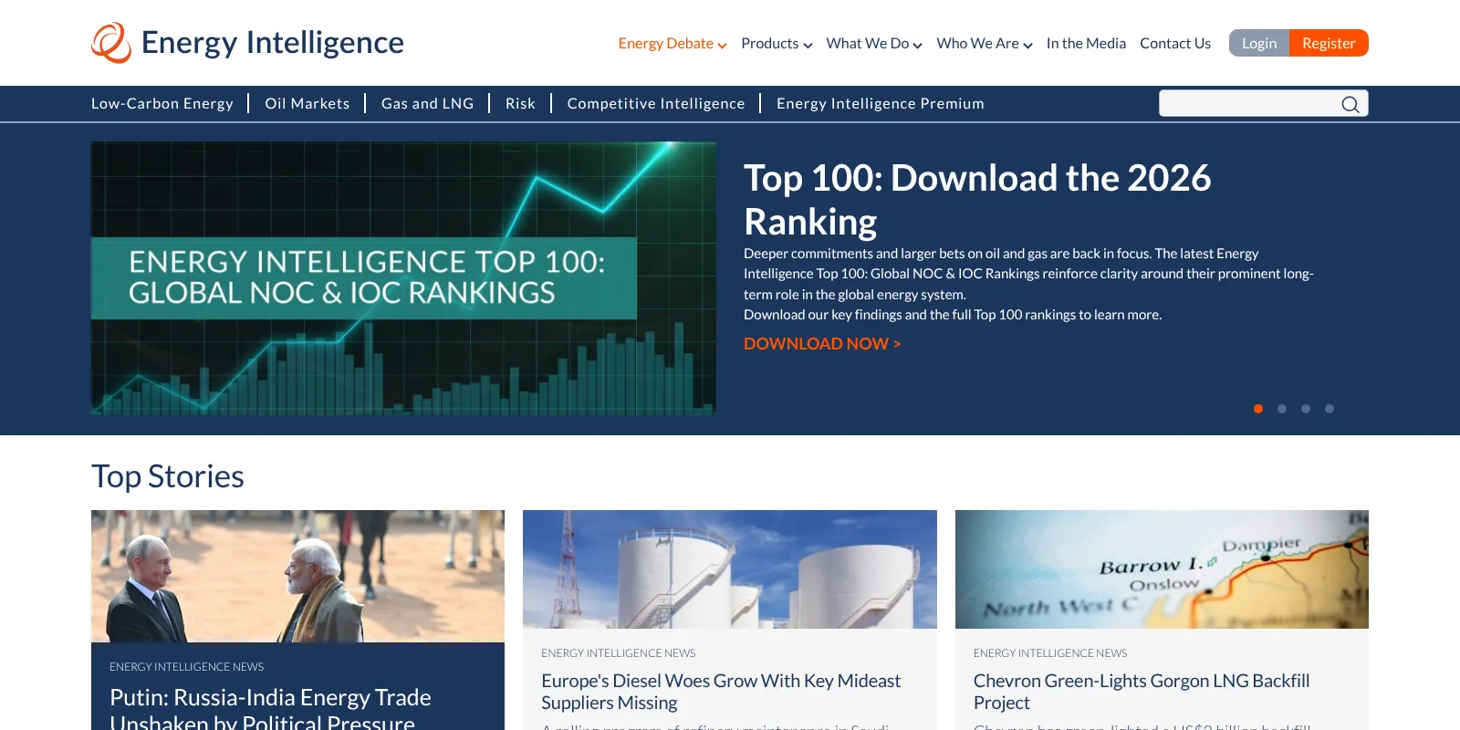Read Europe's Diesel Woes story
This screenshot has height=730, width=1460.
721,692
